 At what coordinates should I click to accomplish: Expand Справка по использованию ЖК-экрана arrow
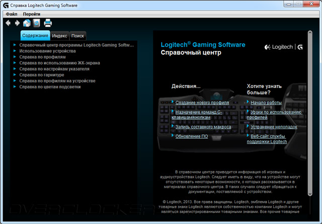coord(15,63)
